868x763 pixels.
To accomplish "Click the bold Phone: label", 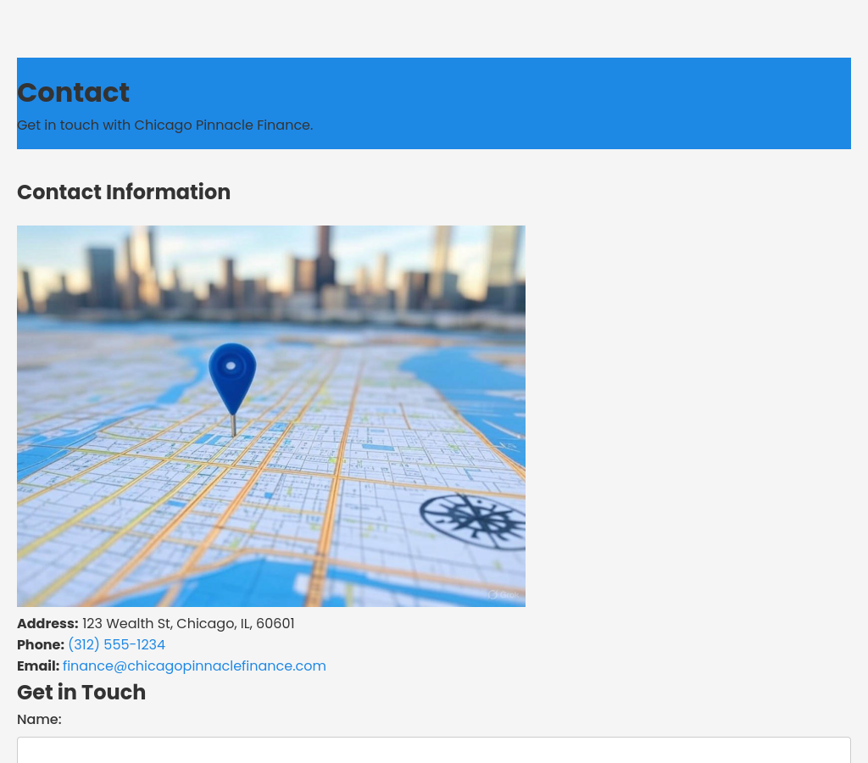I will pyautogui.click(x=41, y=645).
